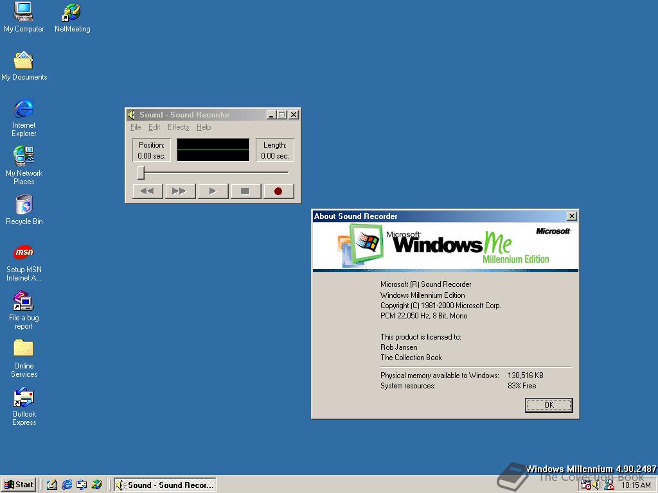Open the Effects menu in Sound Recorder
The height and width of the screenshot is (493, 658).
click(179, 127)
